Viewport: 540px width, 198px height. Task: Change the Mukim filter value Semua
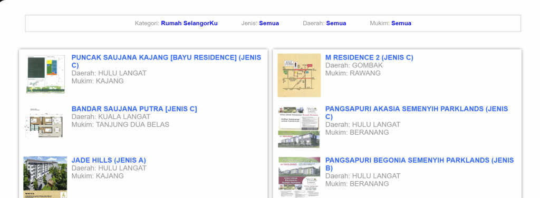pyautogui.click(x=401, y=23)
